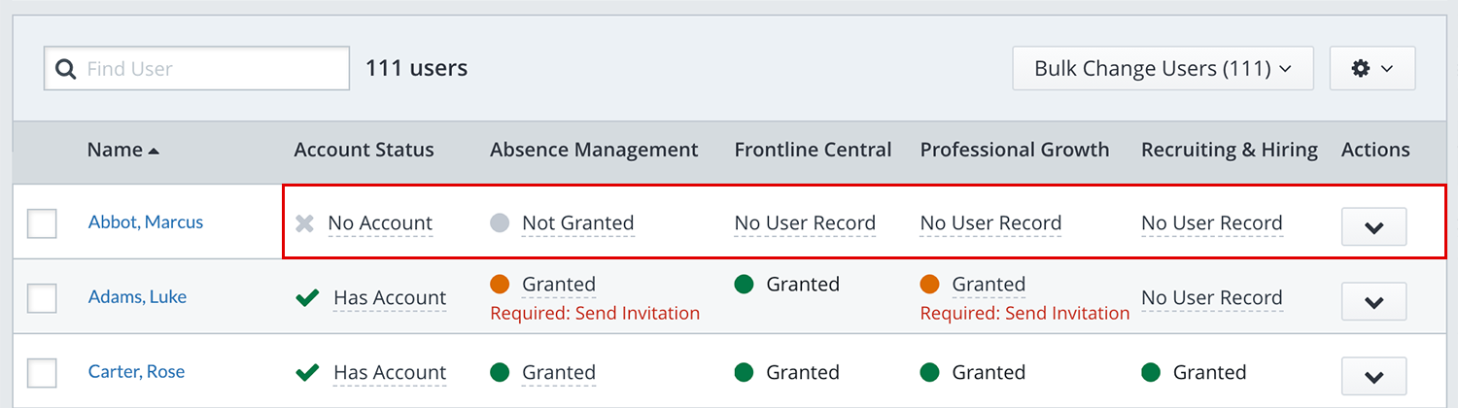Expand actions dropdown for Carter, Rose

(1373, 376)
